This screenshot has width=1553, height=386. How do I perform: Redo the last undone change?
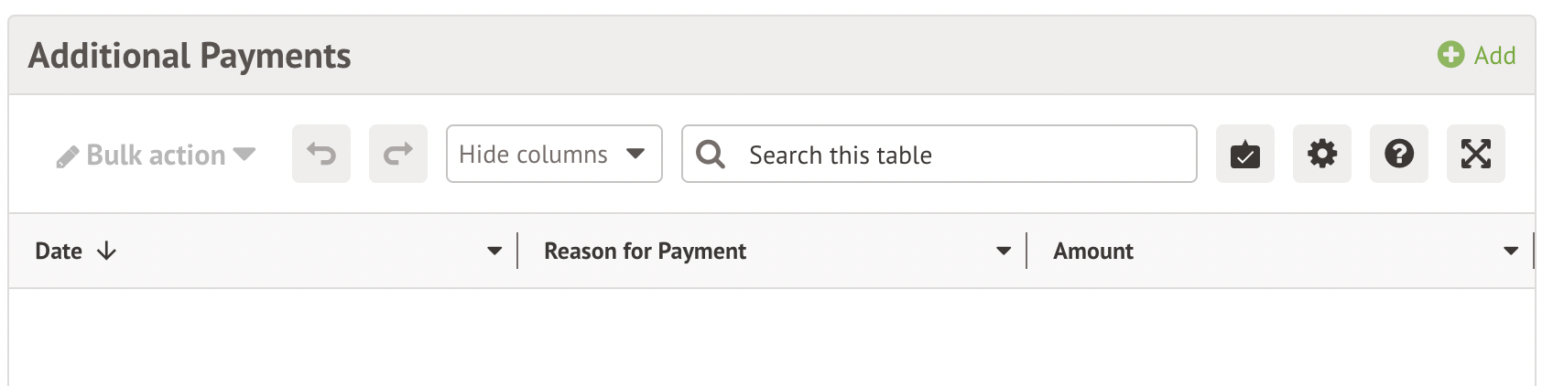(398, 154)
